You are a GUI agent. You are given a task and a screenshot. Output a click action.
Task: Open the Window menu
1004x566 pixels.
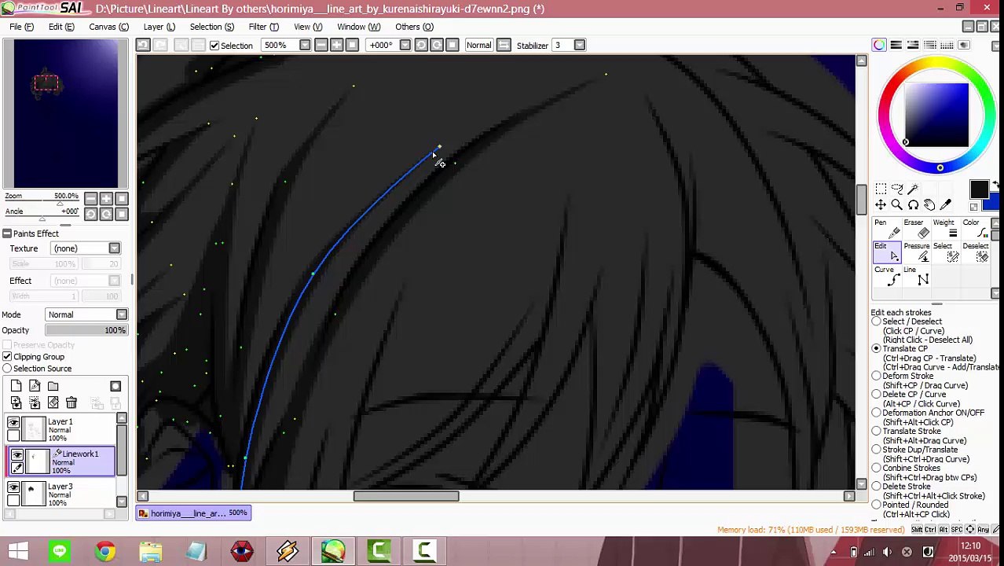(358, 27)
